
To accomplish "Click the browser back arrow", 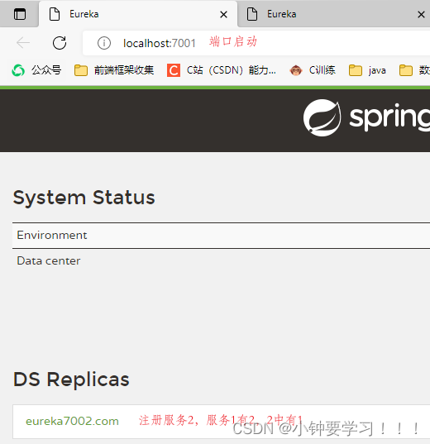I will 23,43.
